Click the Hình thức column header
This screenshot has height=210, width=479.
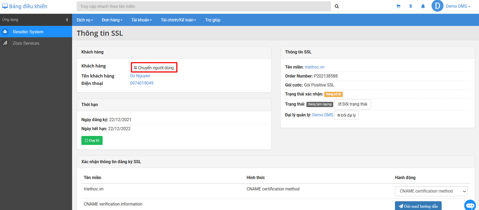coord(256,177)
